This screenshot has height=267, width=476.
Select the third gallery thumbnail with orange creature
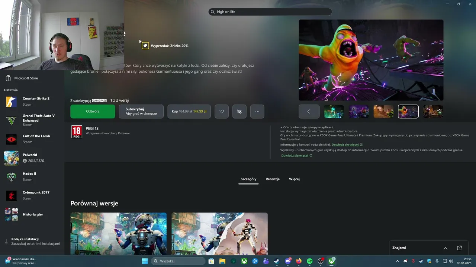point(383,111)
